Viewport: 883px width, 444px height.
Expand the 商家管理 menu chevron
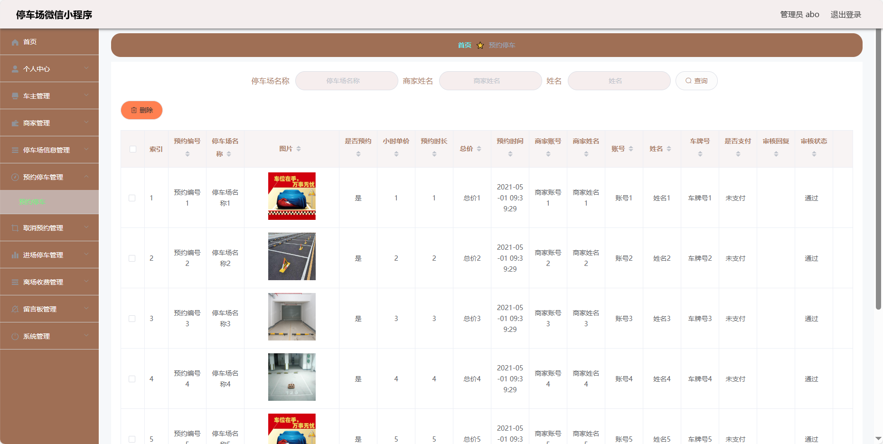pos(86,122)
